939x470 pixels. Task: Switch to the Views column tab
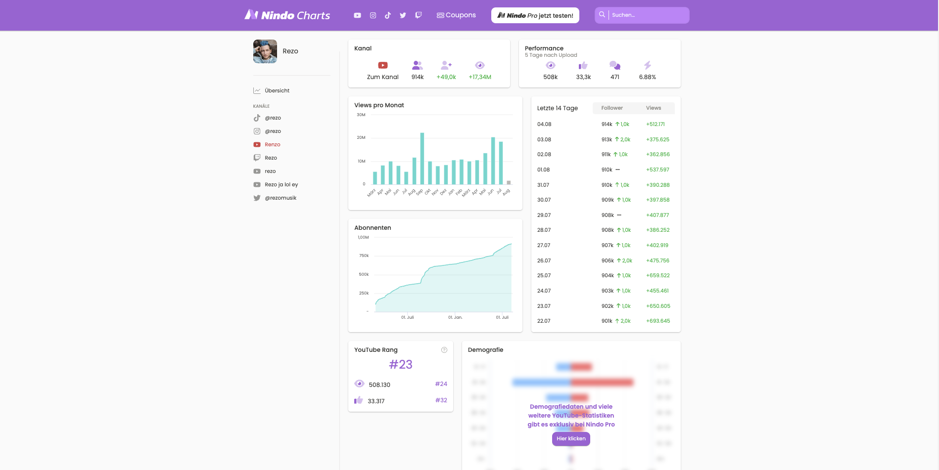point(653,108)
